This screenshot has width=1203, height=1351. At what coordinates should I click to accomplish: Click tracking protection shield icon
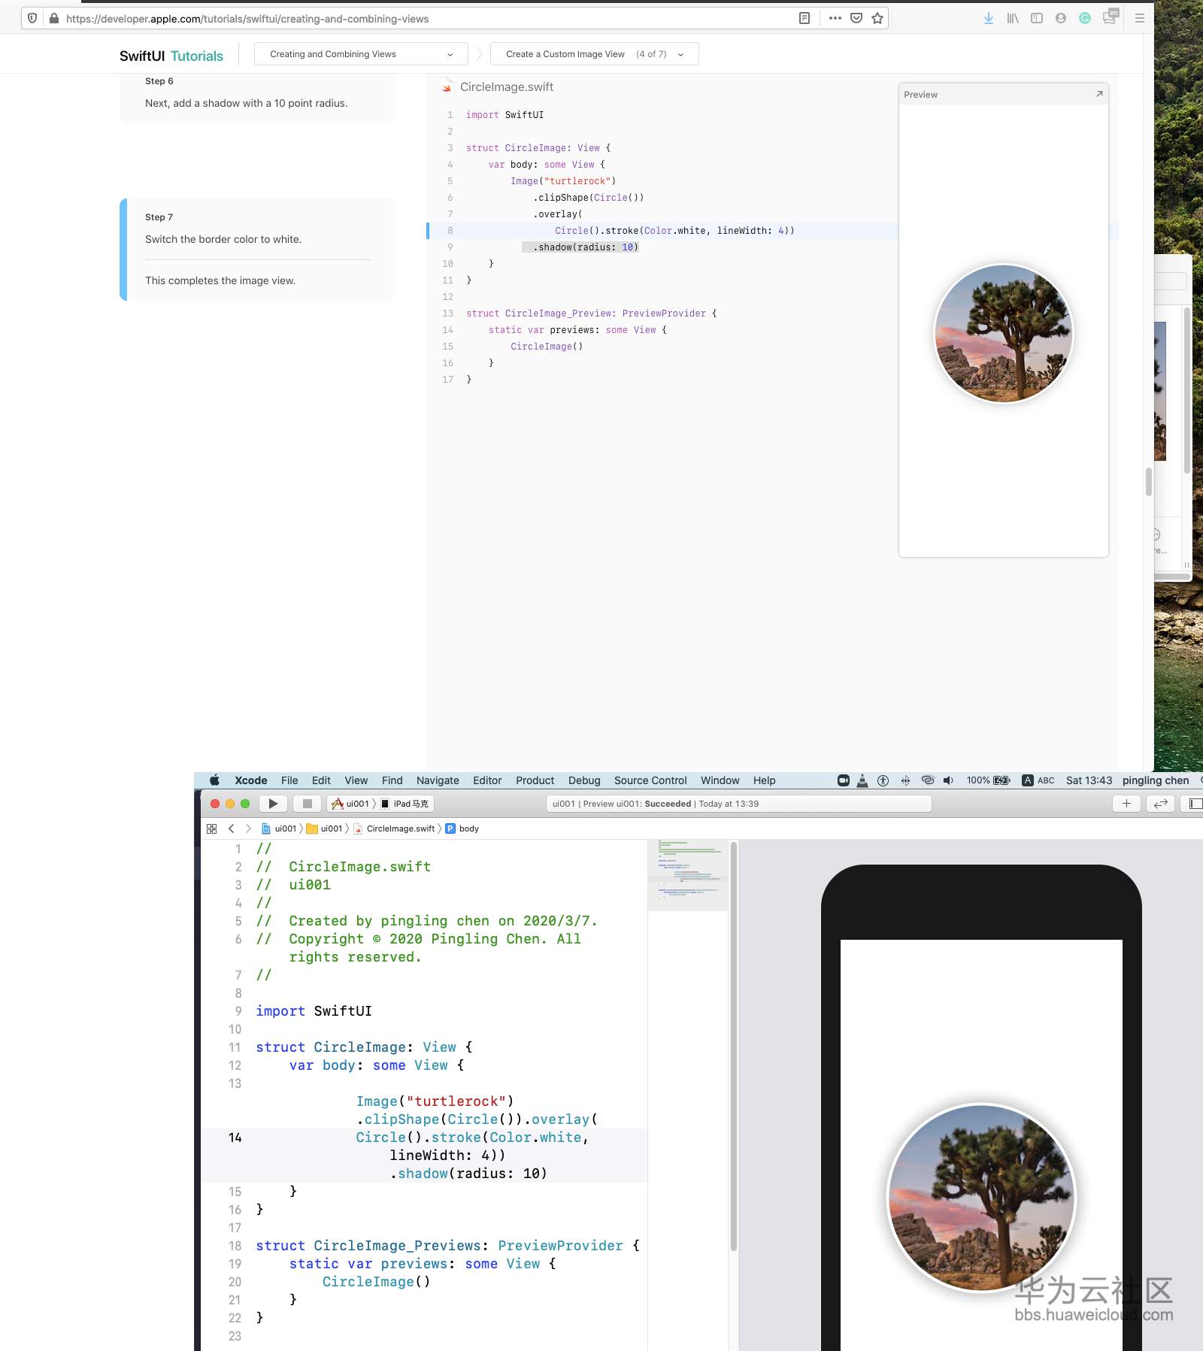32,18
